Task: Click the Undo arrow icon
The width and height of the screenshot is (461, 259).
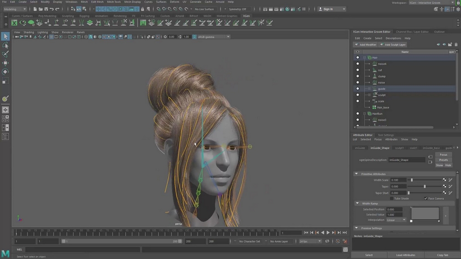Action: (x=52, y=9)
